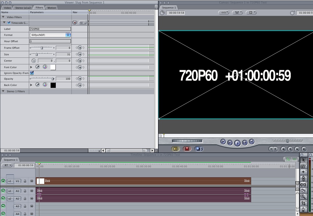
Task: Select the Canvas Sequence 1 tab
Action: (x=169, y=8)
